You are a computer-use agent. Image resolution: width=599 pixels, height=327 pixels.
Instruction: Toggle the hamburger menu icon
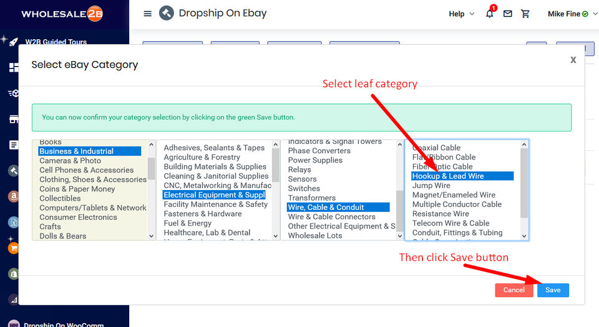147,14
